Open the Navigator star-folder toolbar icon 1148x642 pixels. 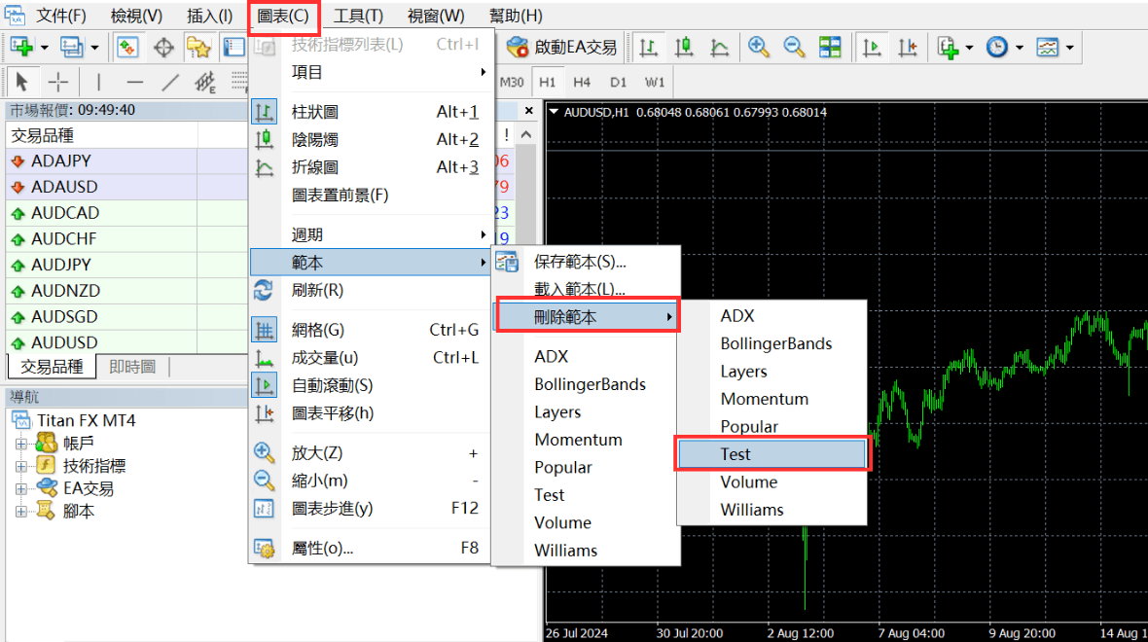[197, 47]
